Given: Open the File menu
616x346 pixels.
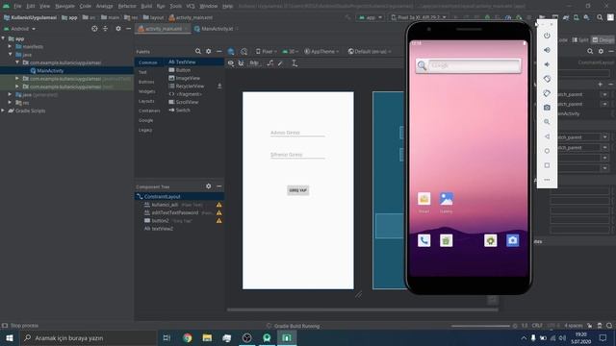Looking at the screenshot, I should (x=17, y=6).
